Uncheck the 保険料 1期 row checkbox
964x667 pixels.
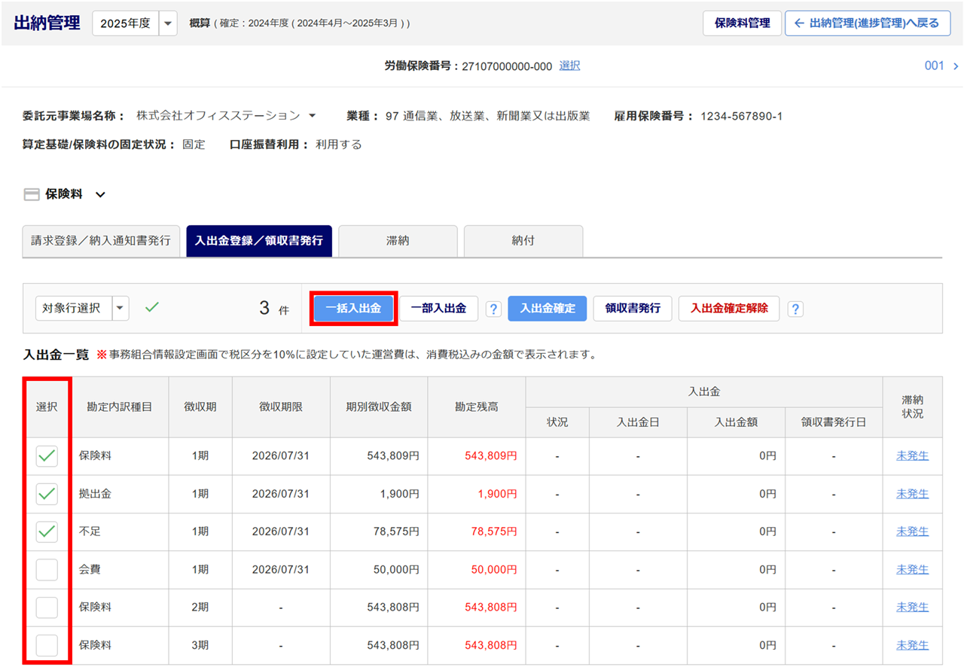pyautogui.click(x=47, y=456)
